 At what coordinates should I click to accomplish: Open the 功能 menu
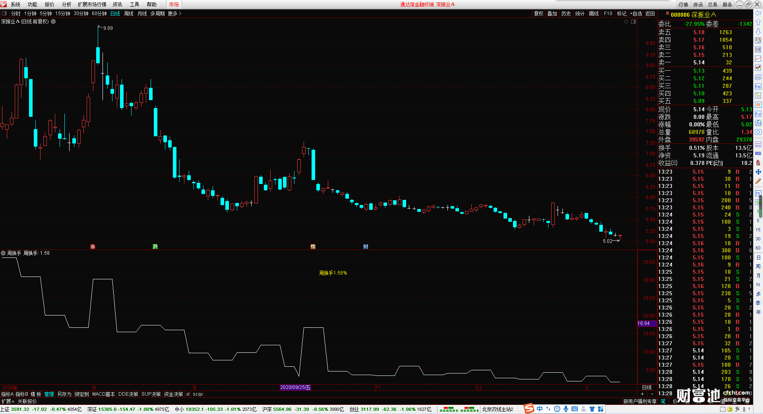(x=33, y=4)
